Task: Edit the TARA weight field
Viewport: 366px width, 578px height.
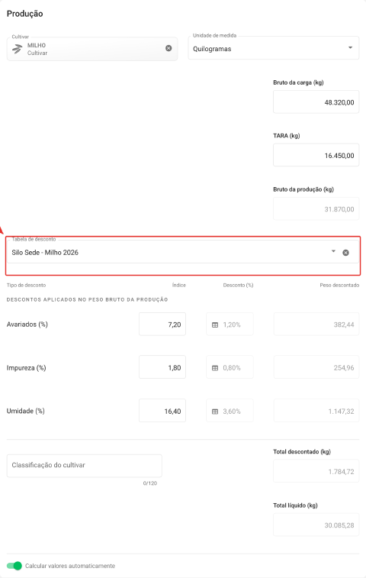Action: tap(316, 155)
